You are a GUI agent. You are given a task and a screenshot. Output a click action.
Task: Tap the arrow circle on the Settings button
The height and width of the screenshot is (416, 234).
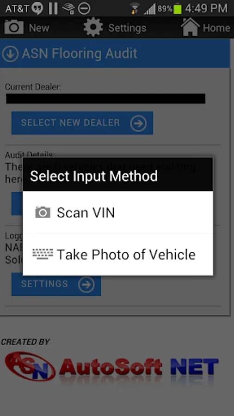[86, 285]
